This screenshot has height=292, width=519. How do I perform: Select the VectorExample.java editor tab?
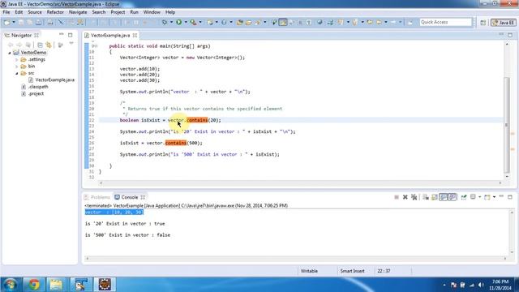click(x=110, y=35)
